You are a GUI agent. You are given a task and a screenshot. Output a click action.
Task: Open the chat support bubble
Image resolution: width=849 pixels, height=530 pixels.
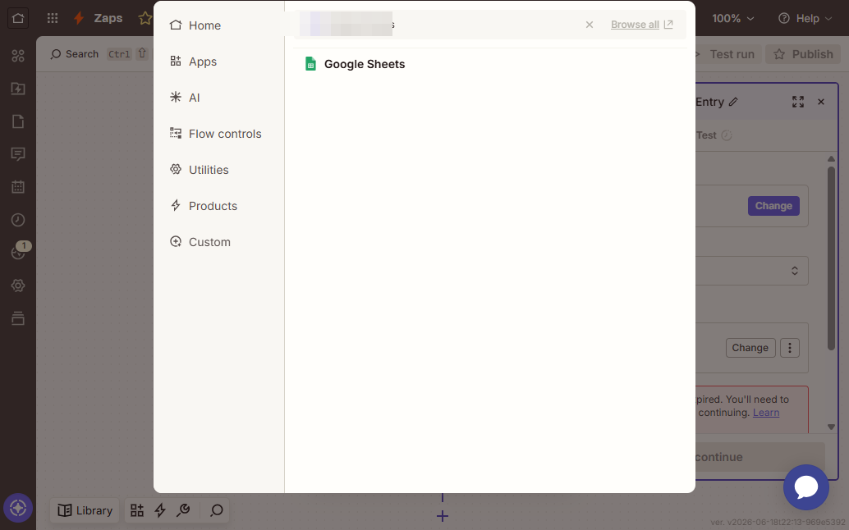click(806, 487)
